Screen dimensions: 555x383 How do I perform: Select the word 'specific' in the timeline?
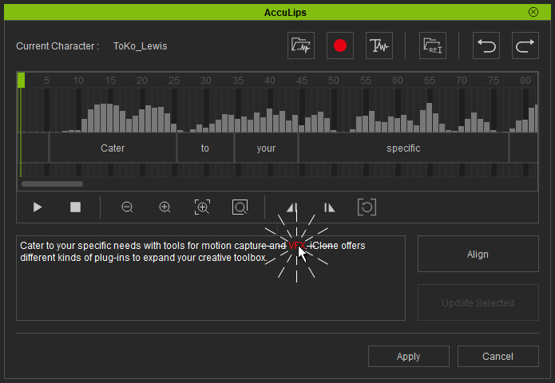pos(403,148)
